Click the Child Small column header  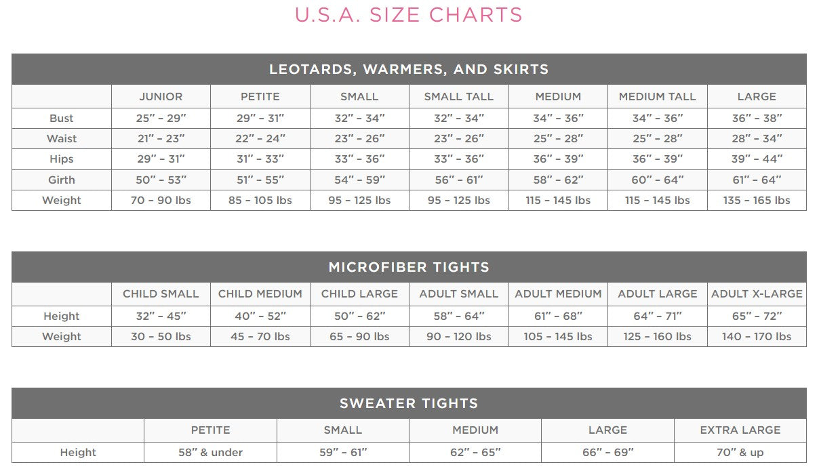click(161, 294)
